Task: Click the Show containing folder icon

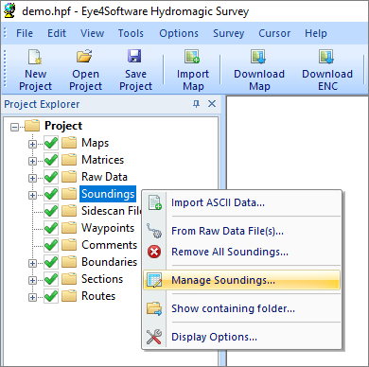Action: [x=154, y=308]
